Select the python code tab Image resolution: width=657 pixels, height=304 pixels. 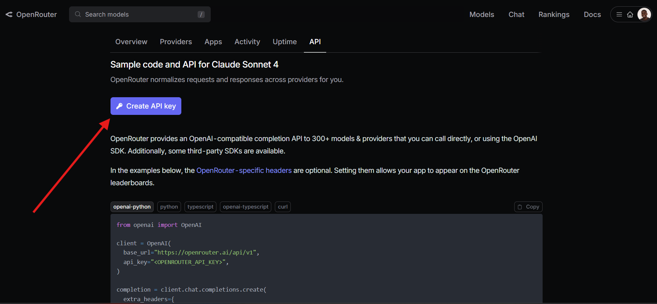click(x=169, y=207)
